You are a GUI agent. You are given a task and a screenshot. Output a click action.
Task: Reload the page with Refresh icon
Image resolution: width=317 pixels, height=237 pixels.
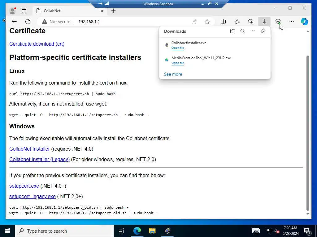tap(28, 22)
